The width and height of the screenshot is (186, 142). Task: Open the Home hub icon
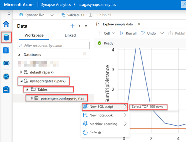coord(6,24)
